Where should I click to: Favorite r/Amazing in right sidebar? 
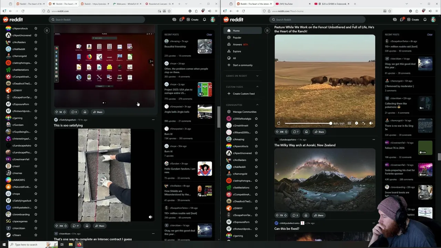256,139
